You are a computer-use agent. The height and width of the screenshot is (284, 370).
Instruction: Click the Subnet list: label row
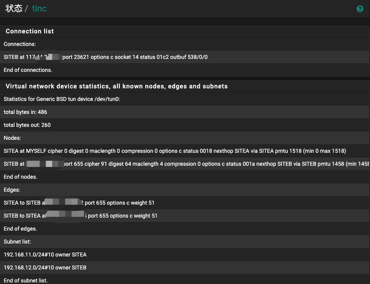click(x=17, y=242)
